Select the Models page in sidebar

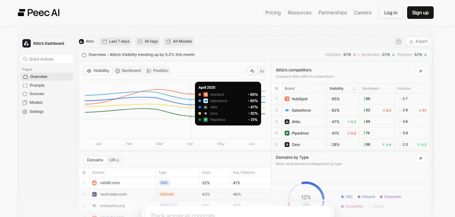[36, 102]
